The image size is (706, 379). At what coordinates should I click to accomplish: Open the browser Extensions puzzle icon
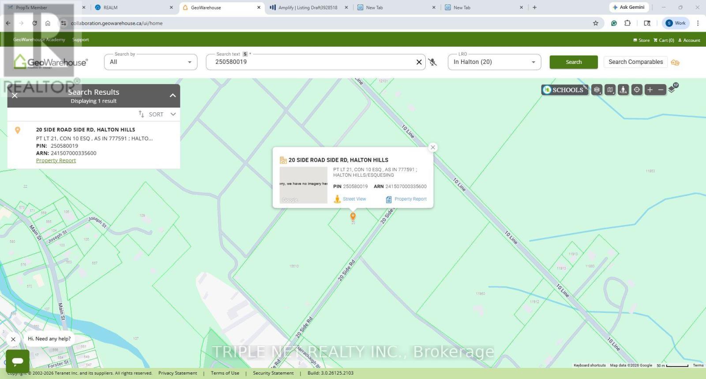pos(627,23)
